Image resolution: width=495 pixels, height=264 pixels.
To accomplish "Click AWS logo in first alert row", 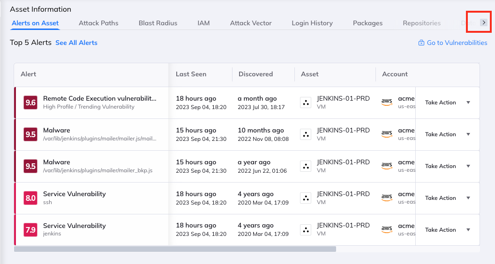I will tap(387, 103).
